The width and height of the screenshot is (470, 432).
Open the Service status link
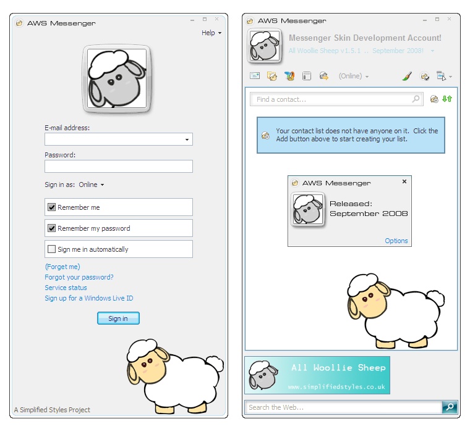(x=66, y=288)
